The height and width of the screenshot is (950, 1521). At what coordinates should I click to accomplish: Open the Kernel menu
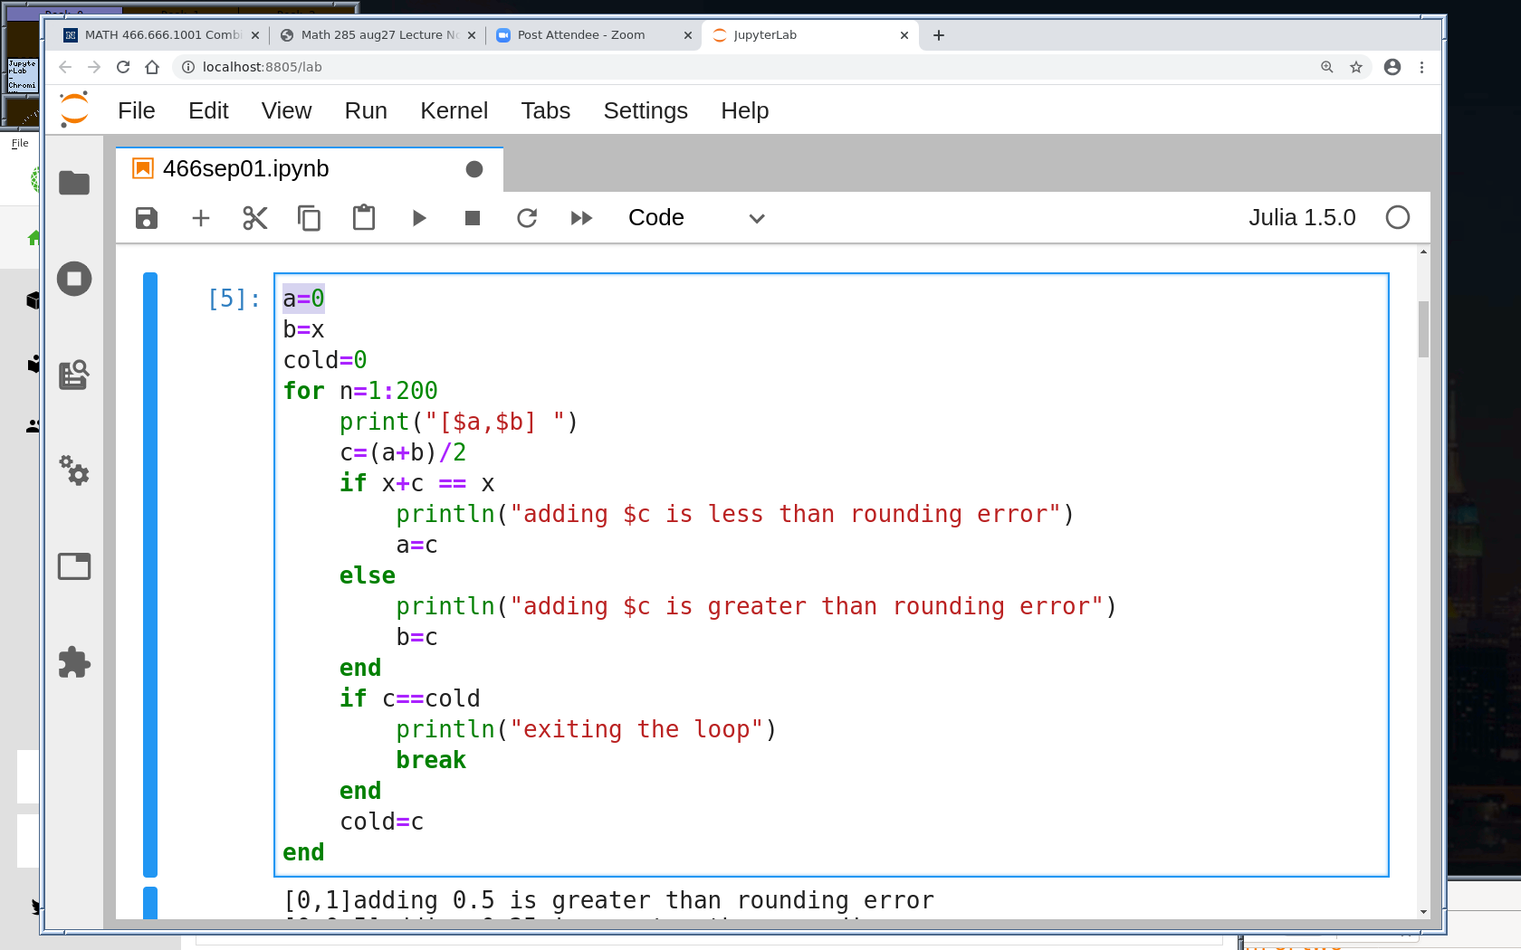tap(454, 110)
